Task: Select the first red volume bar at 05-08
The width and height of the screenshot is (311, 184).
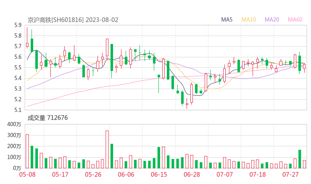Action: [27, 151]
